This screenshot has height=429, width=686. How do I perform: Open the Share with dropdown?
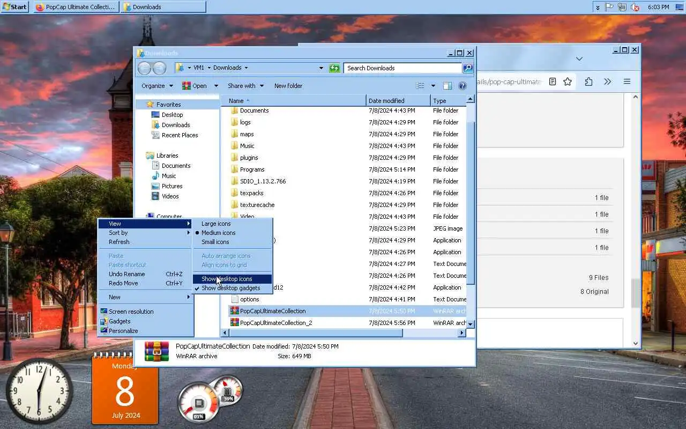pyautogui.click(x=245, y=86)
